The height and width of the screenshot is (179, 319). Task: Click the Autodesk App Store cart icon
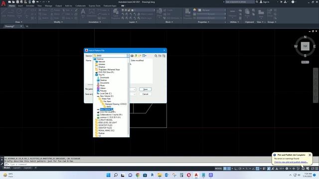[281, 2]
